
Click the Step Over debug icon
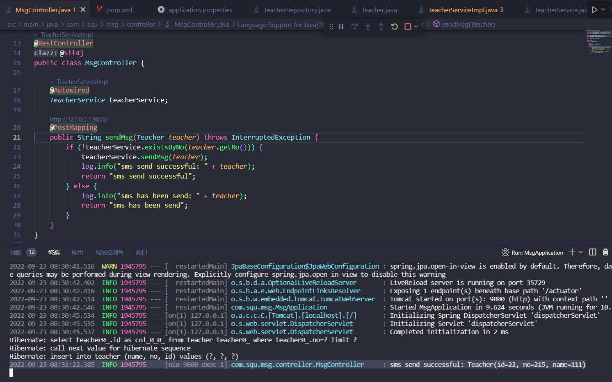[x=354, y=27]
